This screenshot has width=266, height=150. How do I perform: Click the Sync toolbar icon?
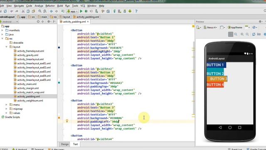5,11
